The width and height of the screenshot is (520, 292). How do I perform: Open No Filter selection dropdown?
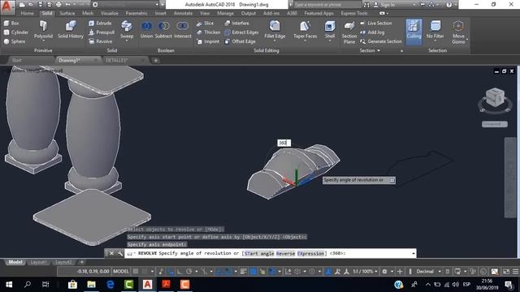pos(435,31)
